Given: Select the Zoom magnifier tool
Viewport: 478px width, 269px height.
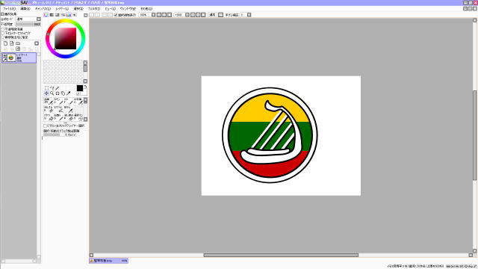Looking at the screenshot, I should (x=52, y=93).
